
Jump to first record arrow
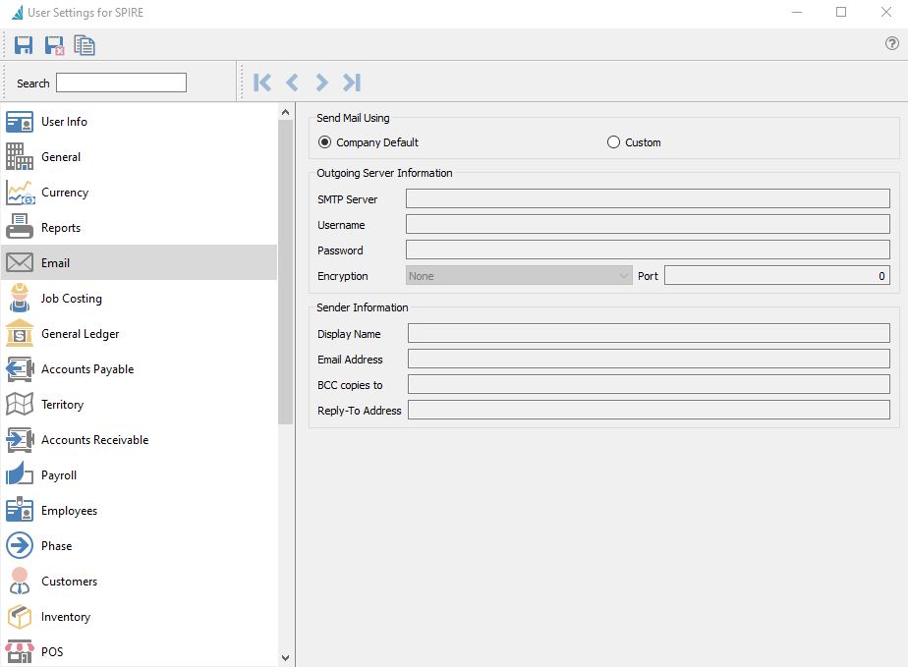click(x=262, y=83)
